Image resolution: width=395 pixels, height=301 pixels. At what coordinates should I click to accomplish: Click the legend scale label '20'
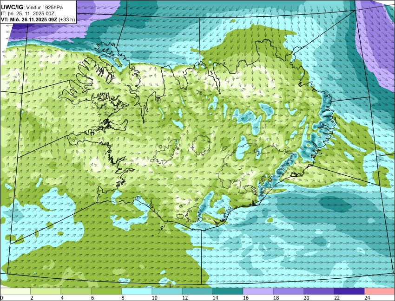pyautogui.click(x=306, y=298)
